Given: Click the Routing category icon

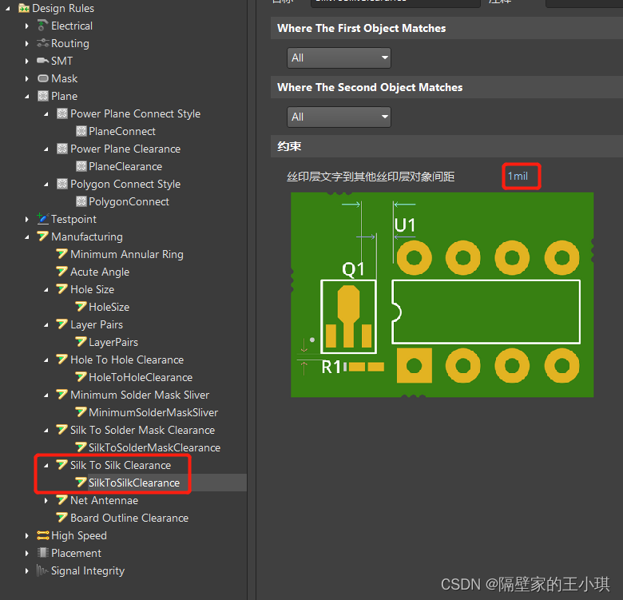Looking at the screenshot, I should (x=42, y=43).
